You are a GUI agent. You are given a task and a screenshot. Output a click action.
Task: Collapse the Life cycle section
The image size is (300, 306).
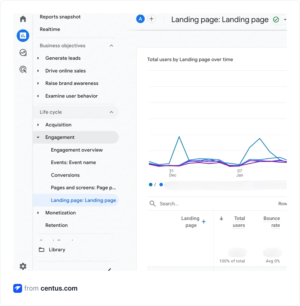pyautogui.click(x=111, y=112)
